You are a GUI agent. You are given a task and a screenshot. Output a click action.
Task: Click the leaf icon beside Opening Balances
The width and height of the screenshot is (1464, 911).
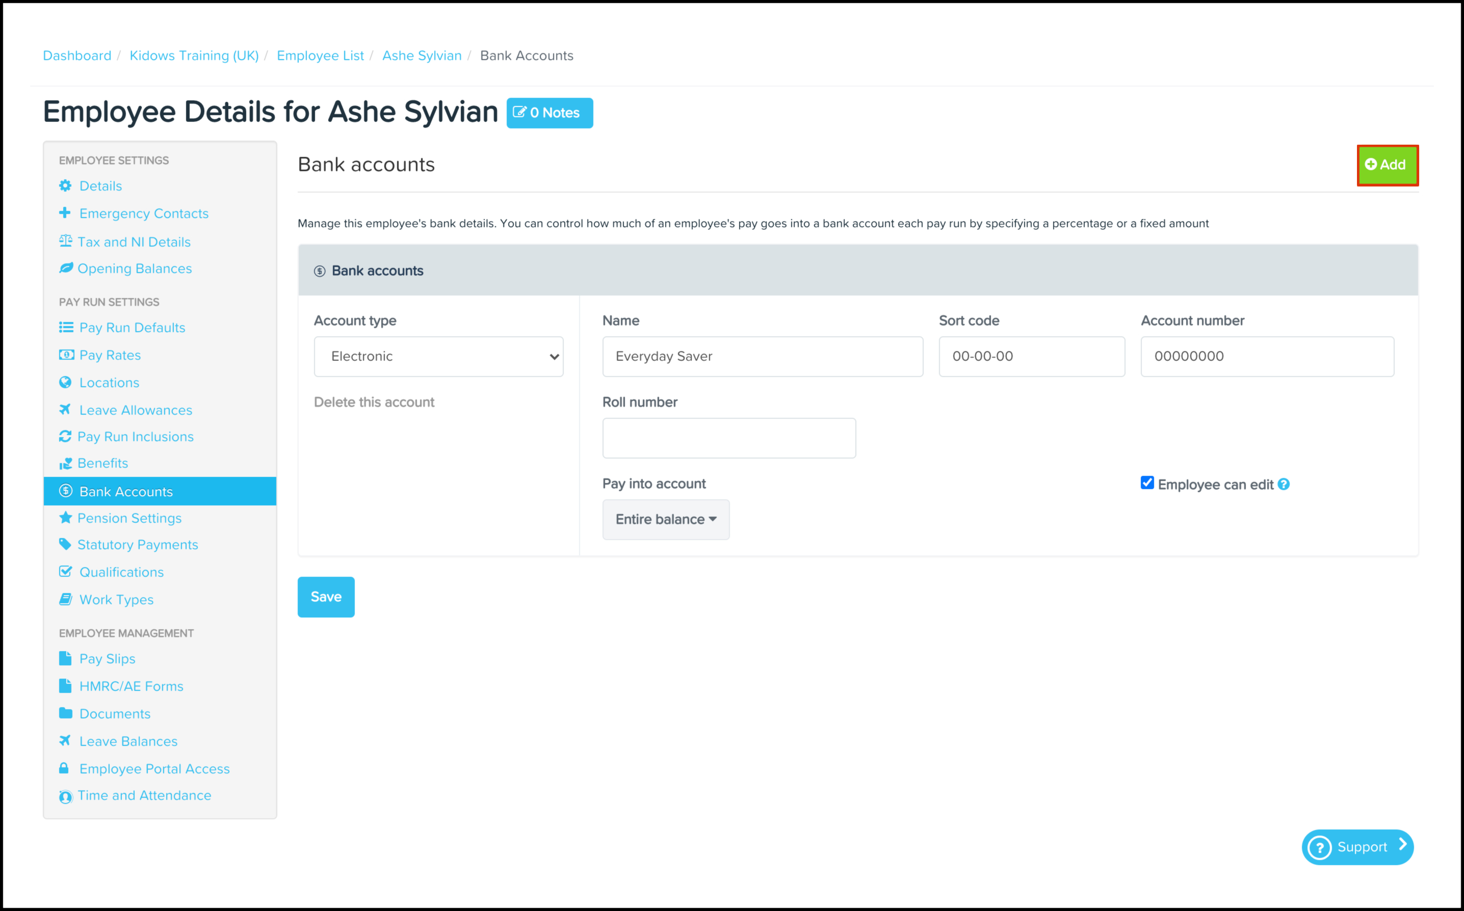coord(66,268)
